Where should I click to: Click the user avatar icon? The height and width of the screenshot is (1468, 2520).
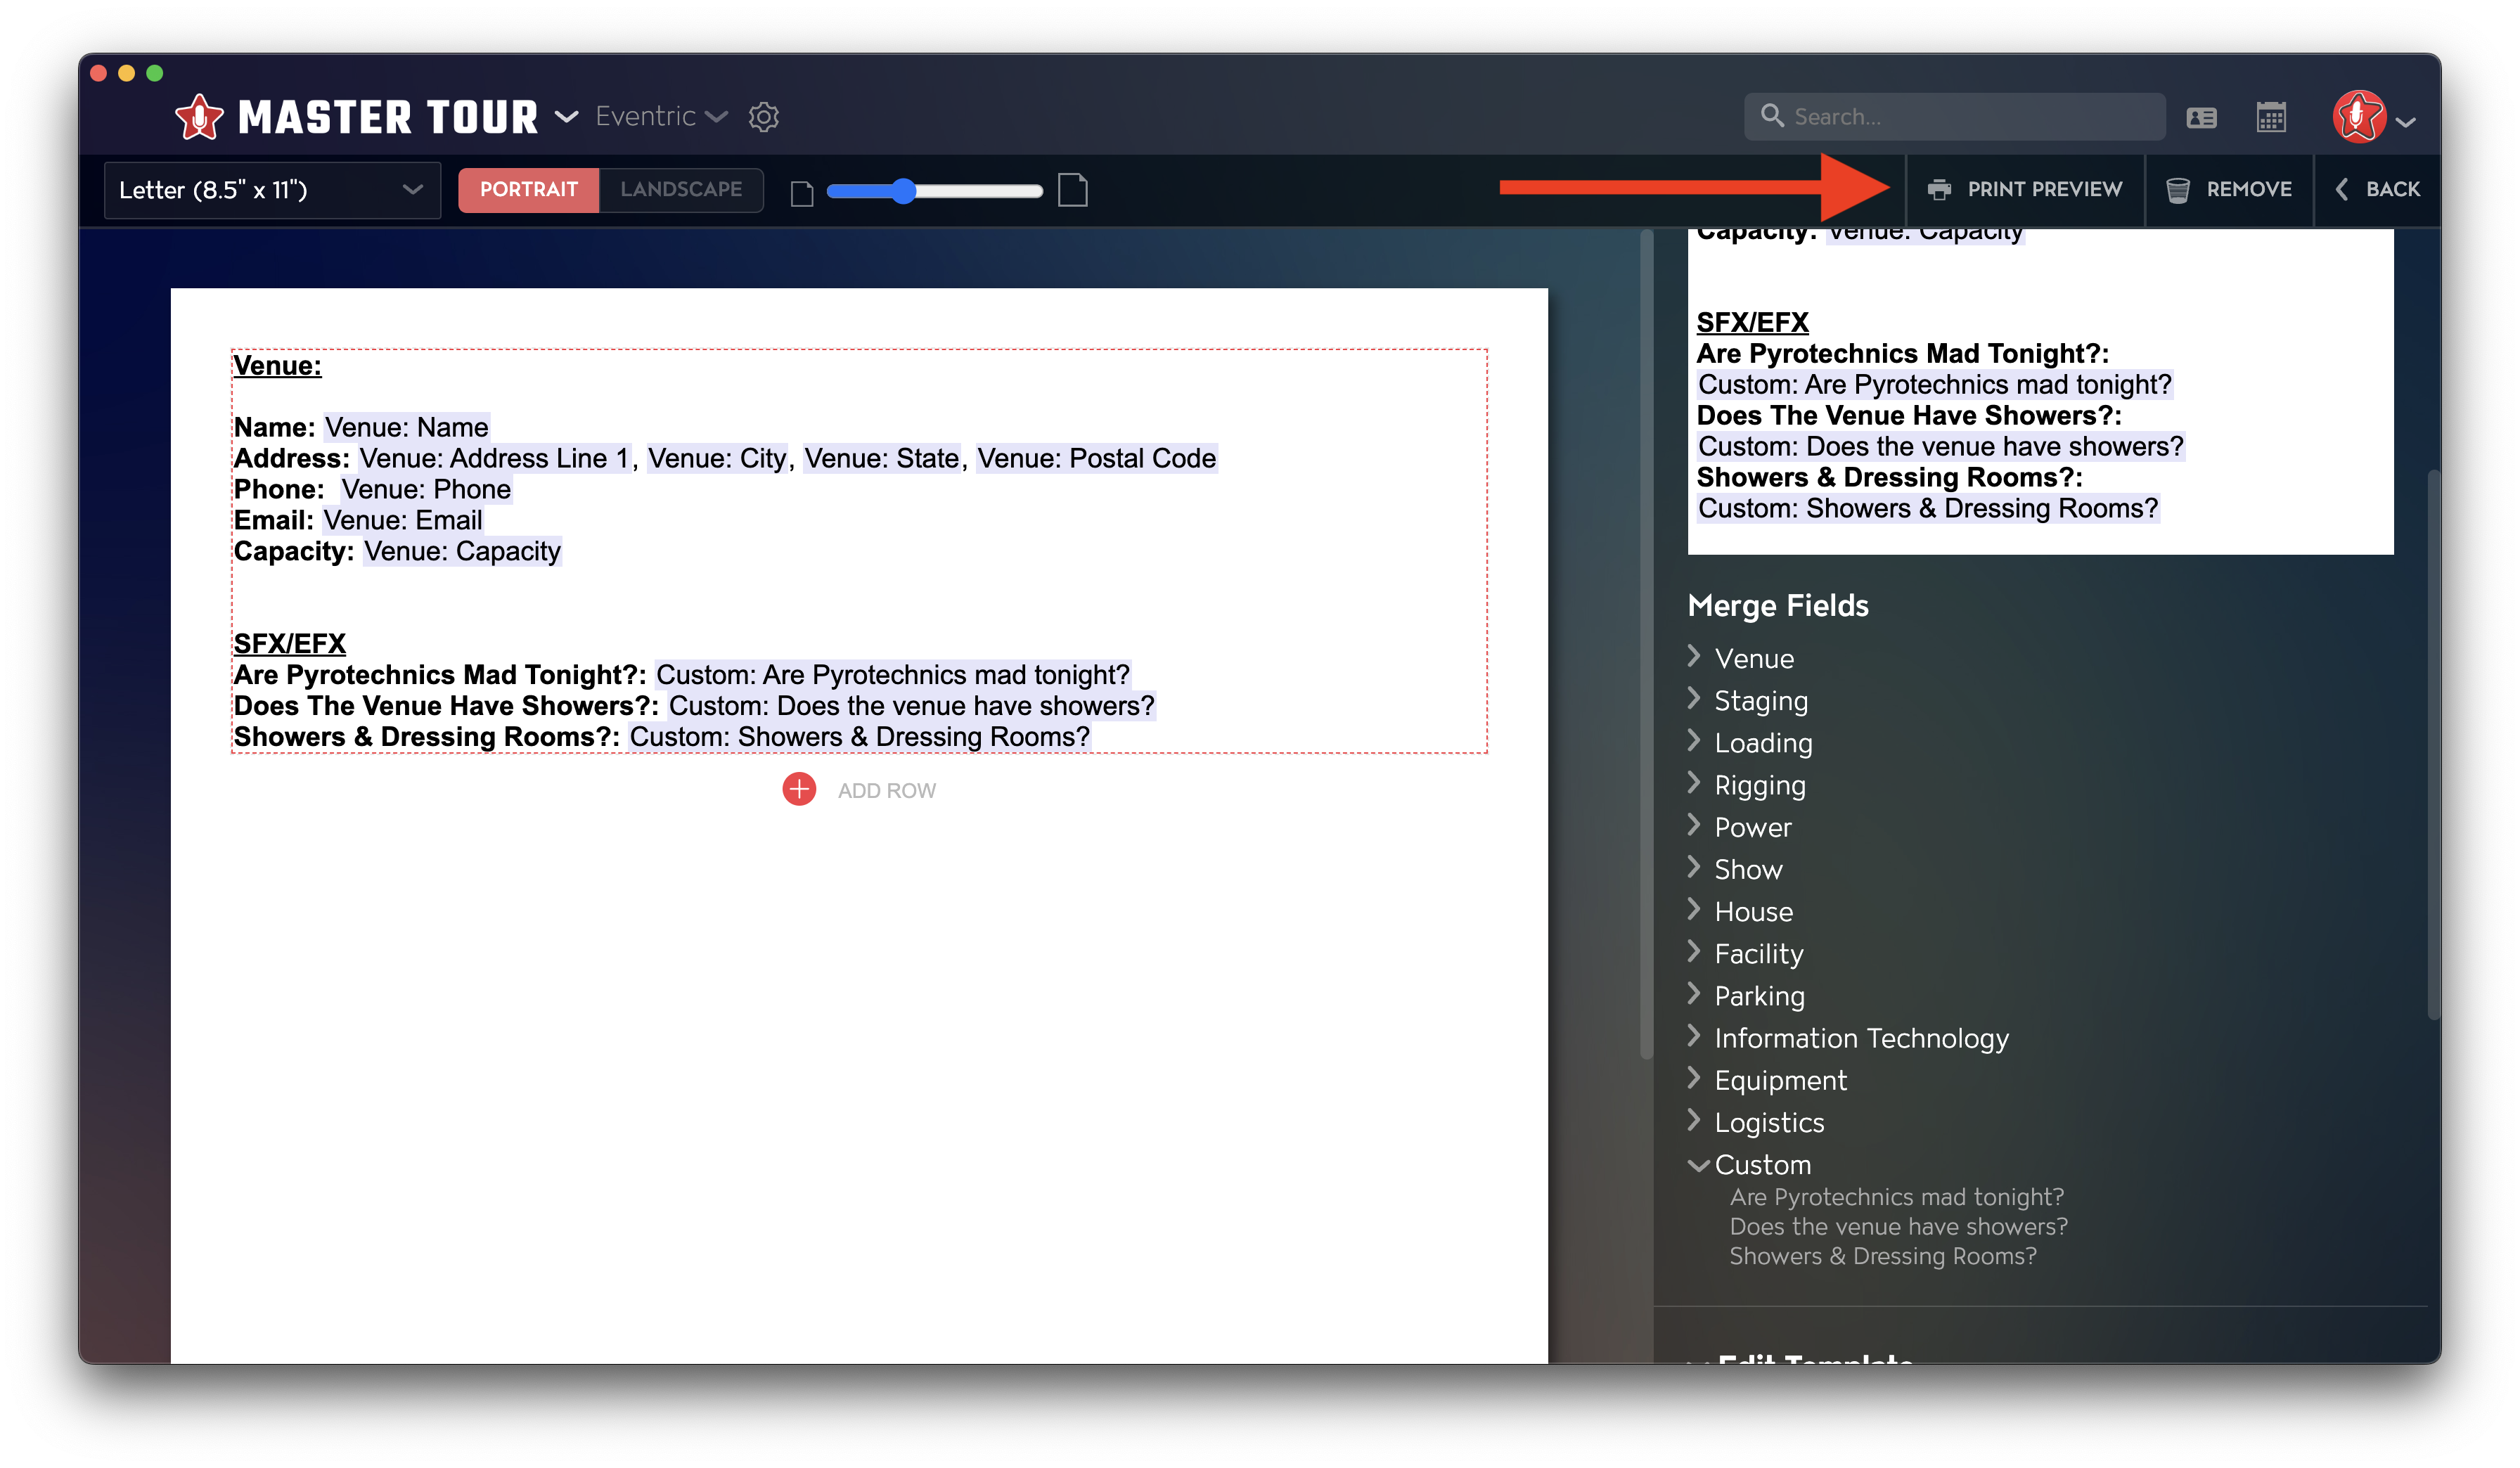tap(2360, 117)
